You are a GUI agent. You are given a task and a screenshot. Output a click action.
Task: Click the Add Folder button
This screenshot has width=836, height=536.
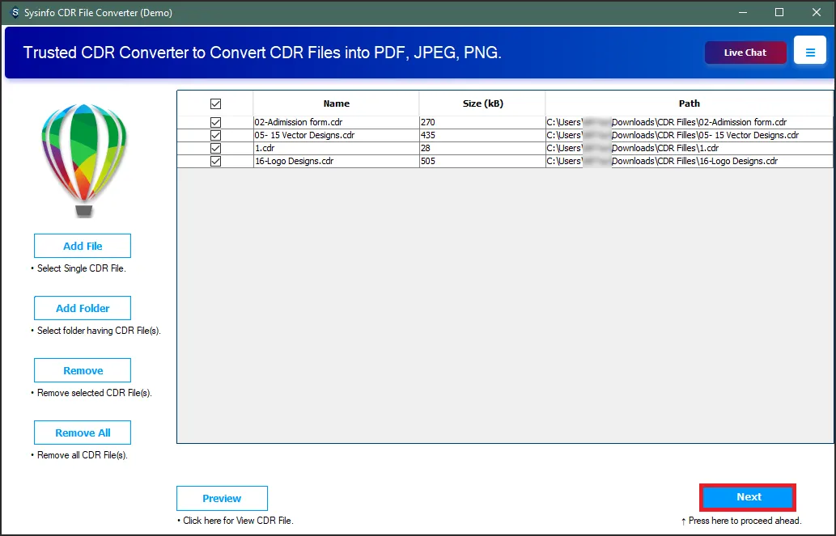click(83, 309)
